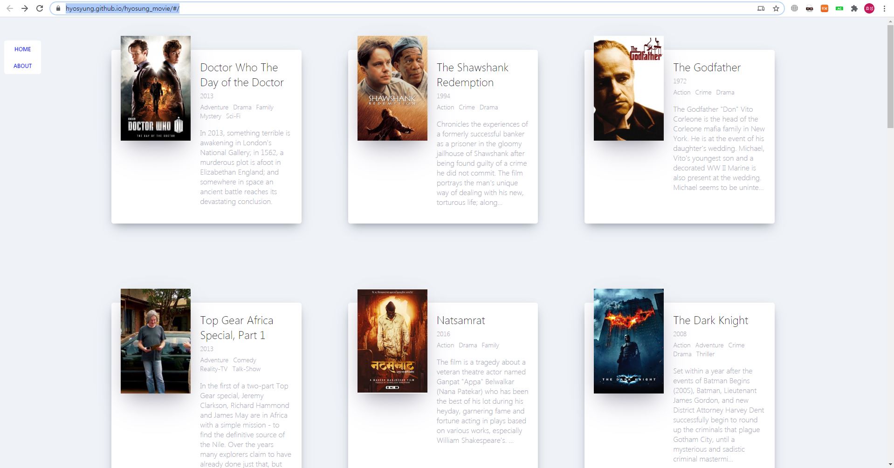Click the Thriller genre on Dark Knight card

pyautogui.click(x=705, y=354)
